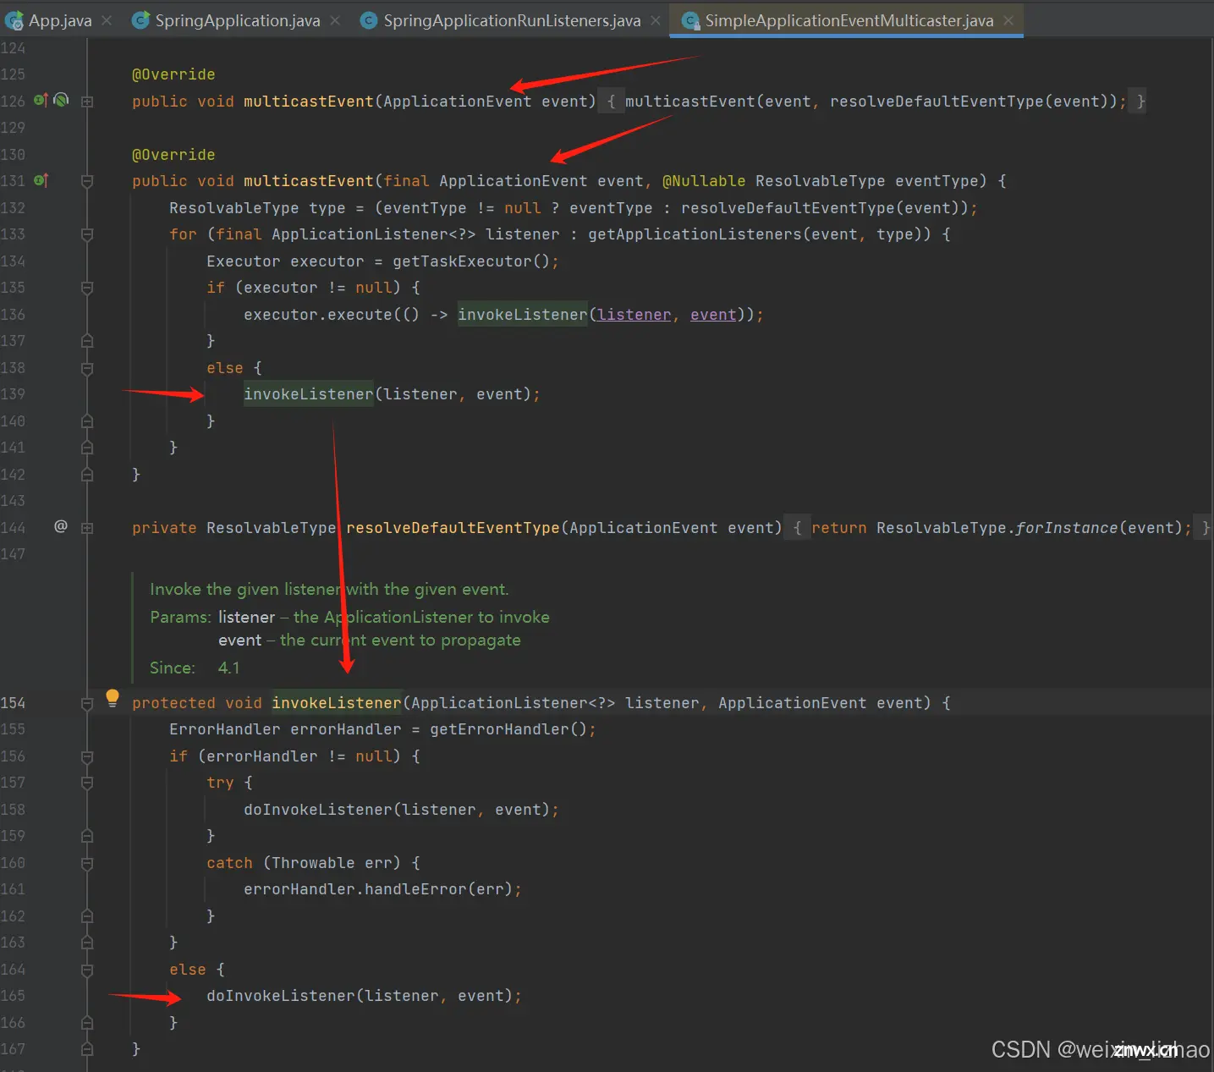This screenshot has width=1214, height=1072.
Task: Click getTaskExecutor() on line 134
Action: point(471,261)
